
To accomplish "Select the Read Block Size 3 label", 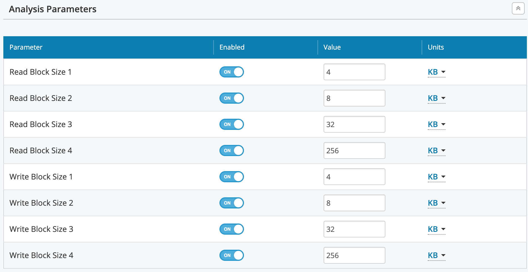I will tap(41, 124).
